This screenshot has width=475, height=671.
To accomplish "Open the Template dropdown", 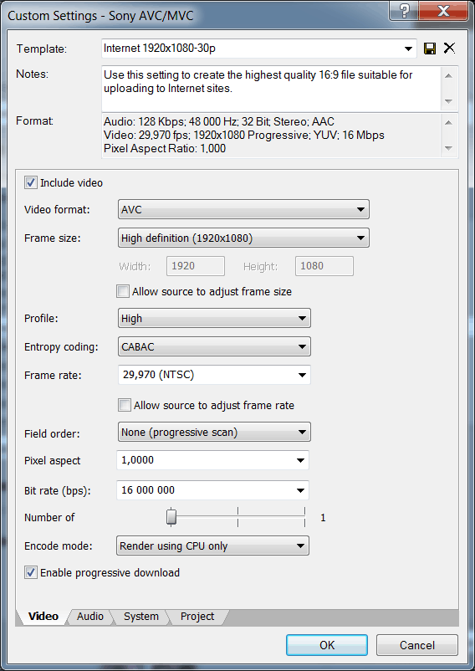I will [x=259, y=49].
